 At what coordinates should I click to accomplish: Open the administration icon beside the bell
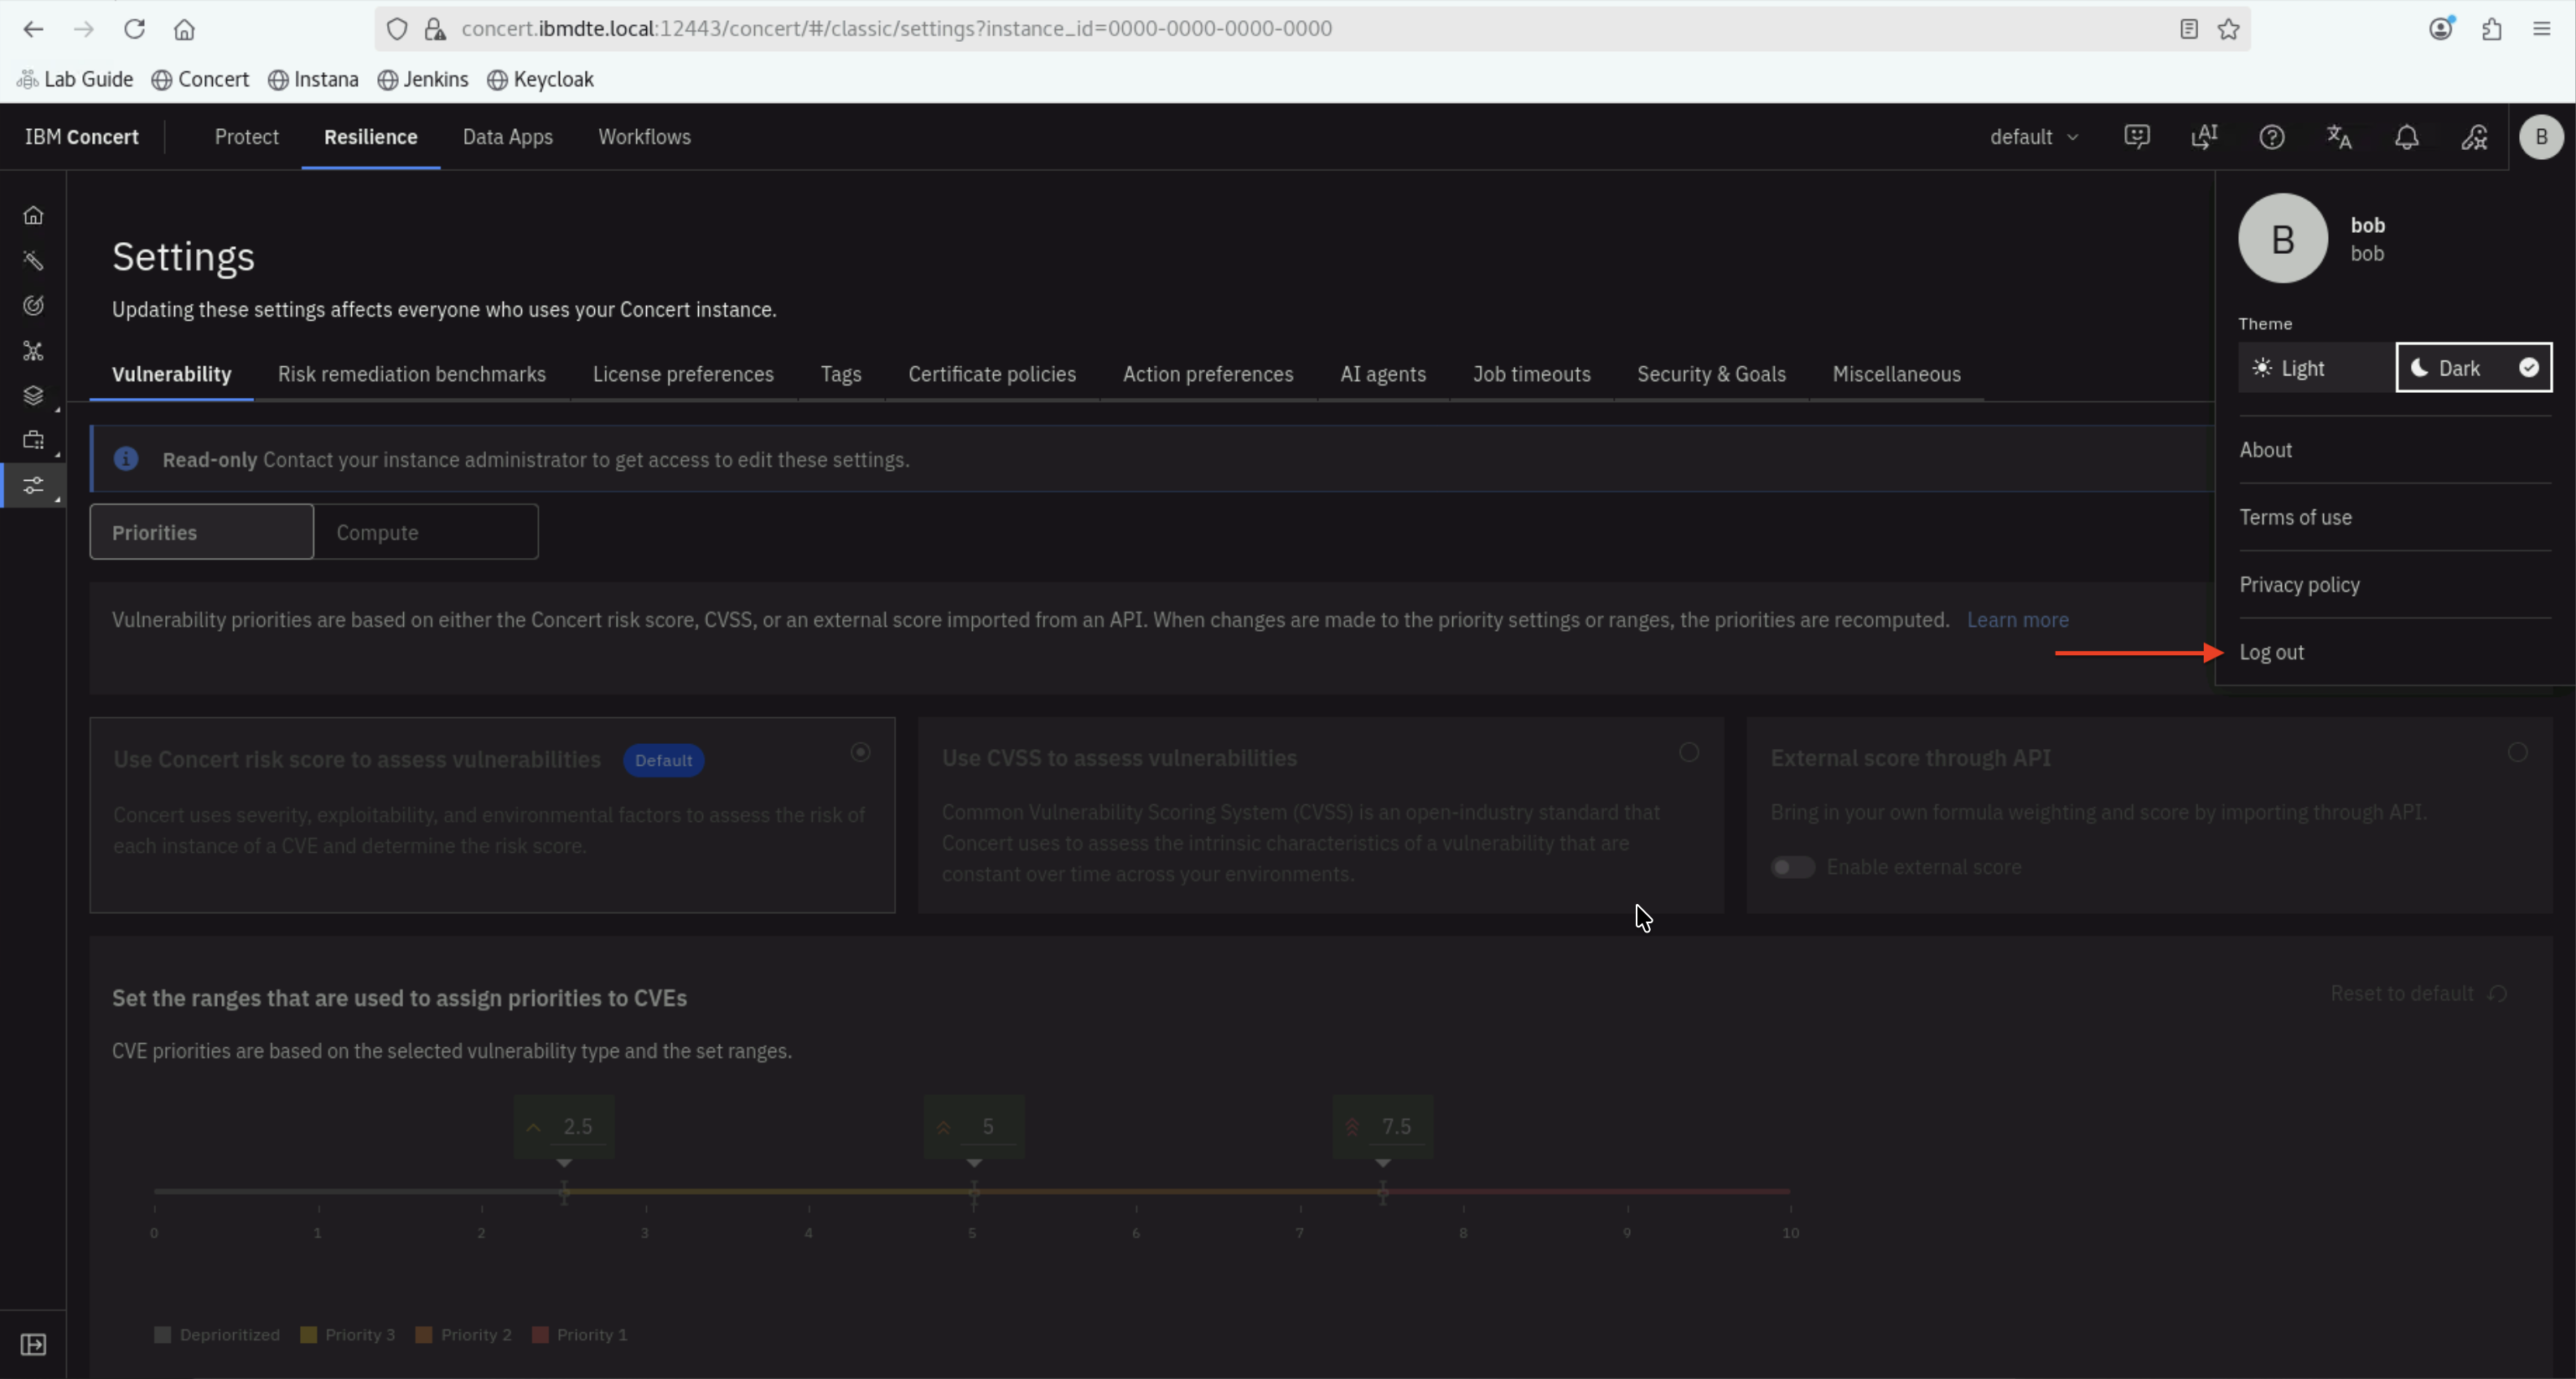tap(2474, 137)
